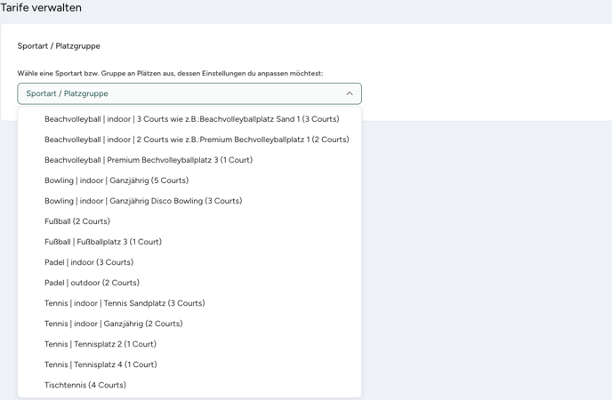Select Padel outdoor (2 Courts)

pyautogui.click(x=189, y=283)
